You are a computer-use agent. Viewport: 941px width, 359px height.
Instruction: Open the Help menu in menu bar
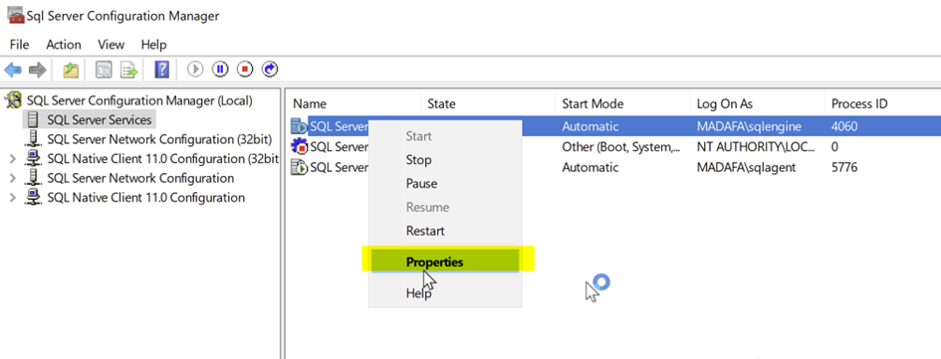[x=153, y=45]
